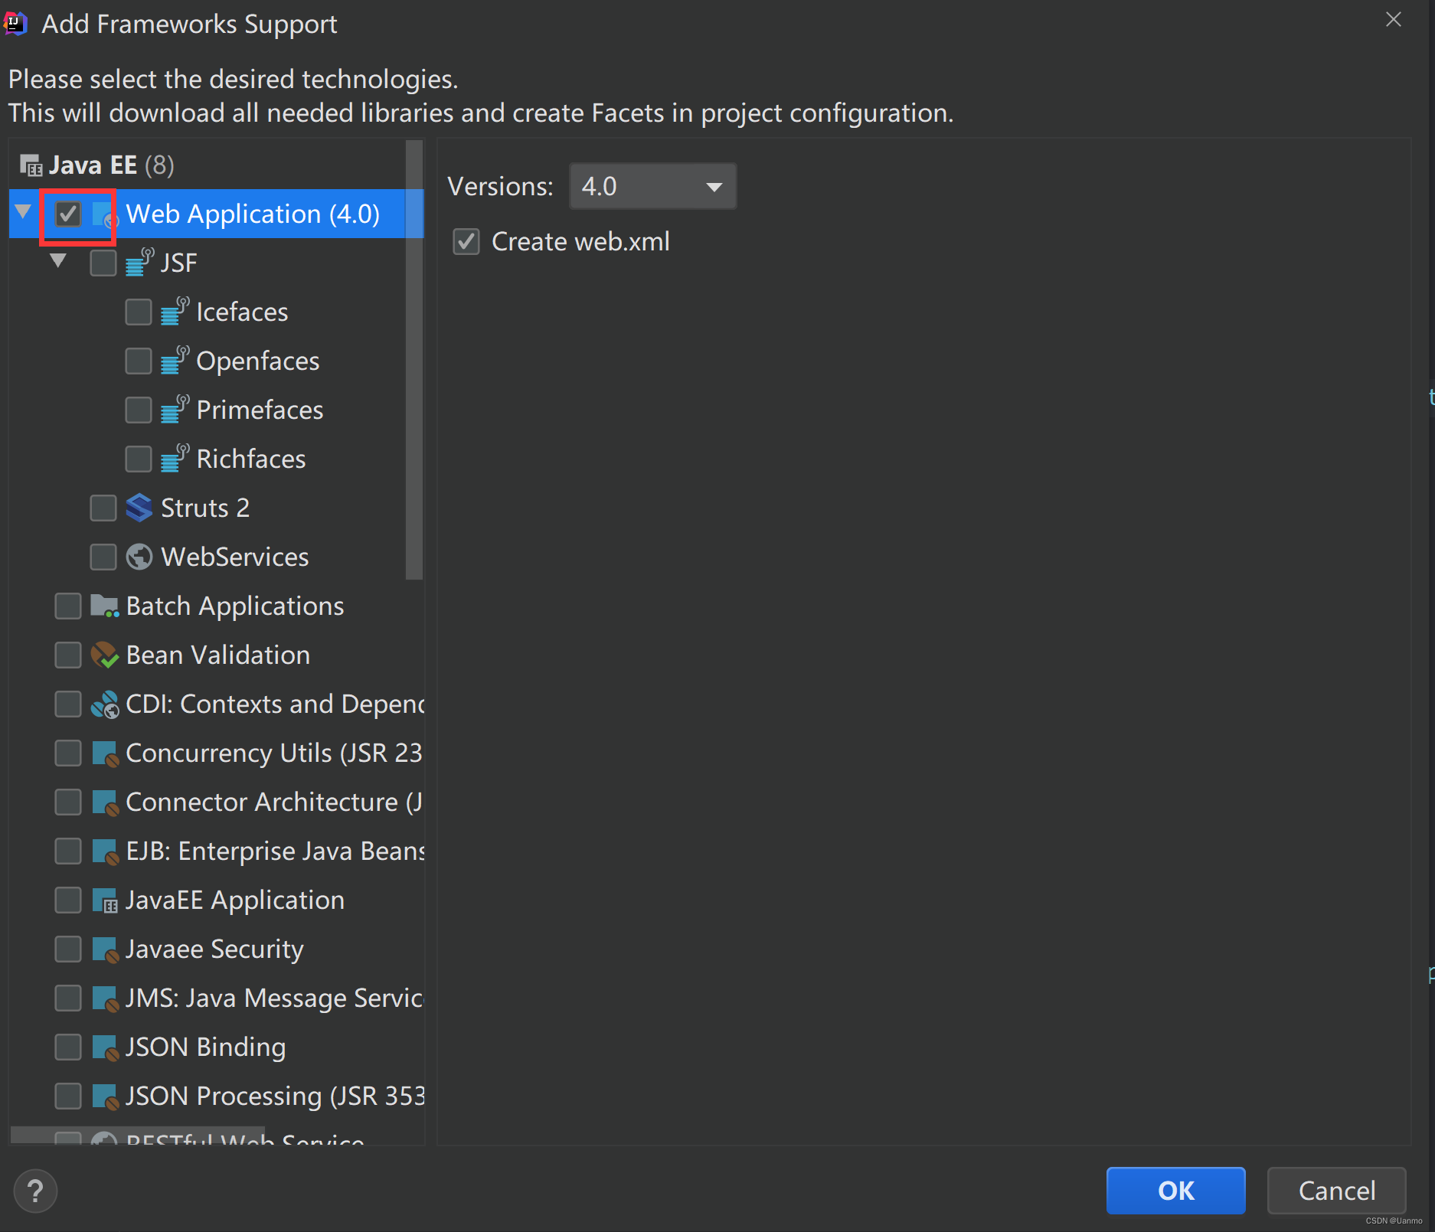Select the WebServices row label
Viewport: 1435px width, 1232px height.
pyautogui.click(x=235, y=557)
